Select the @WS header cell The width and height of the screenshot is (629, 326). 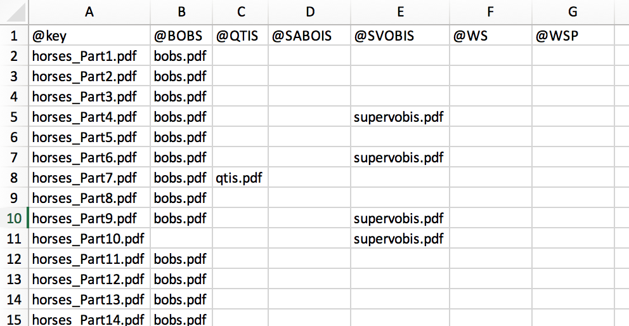tap(490, 36)
